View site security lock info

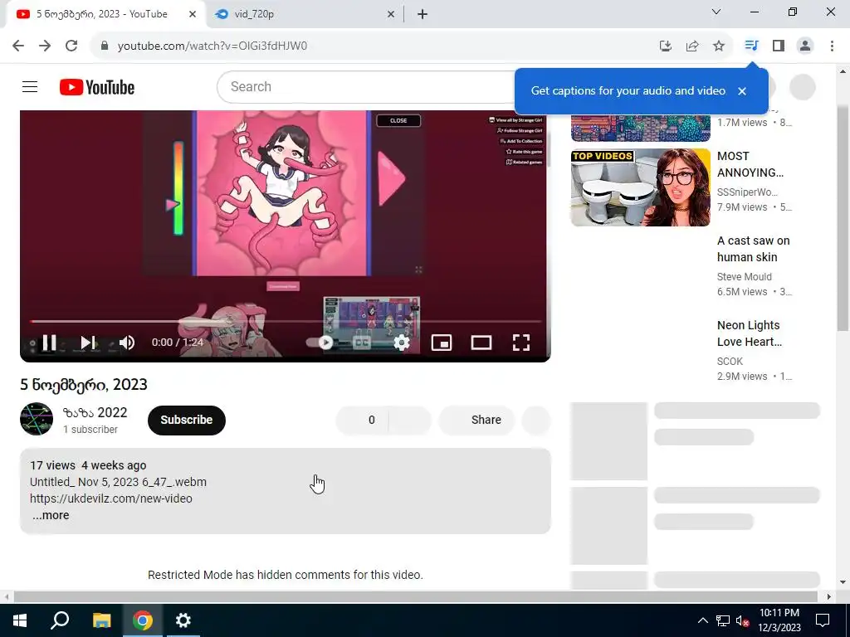[x=105, y=46]
